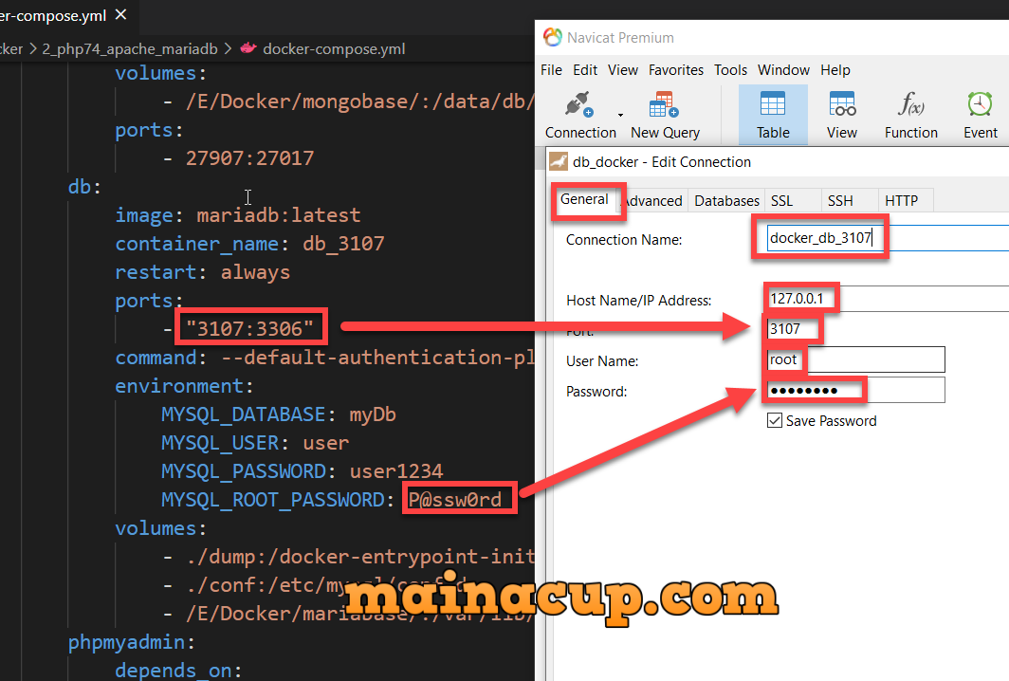Switch to the Advanced tab
The height and width of the screenshot is (681, 1009).
[x=653, y=201]
